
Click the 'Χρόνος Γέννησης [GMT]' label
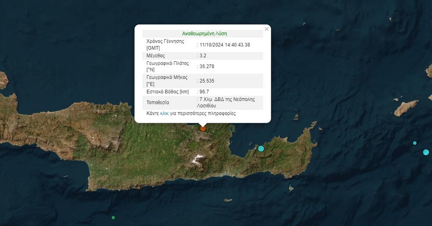(165, 45)
